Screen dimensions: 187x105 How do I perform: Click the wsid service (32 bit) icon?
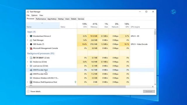(x=31, y=66)
